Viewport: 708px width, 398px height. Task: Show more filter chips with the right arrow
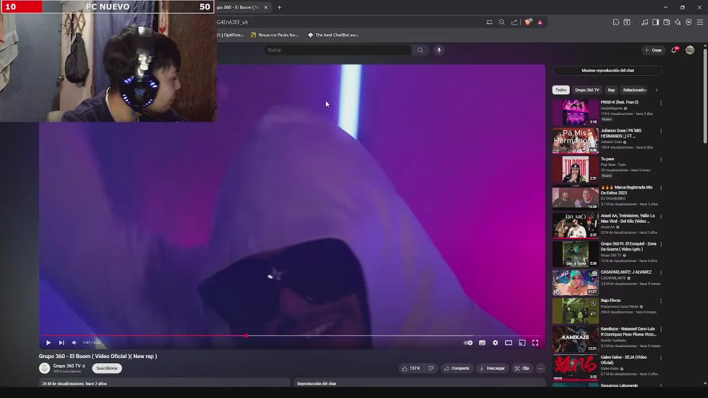coord(657,90)
